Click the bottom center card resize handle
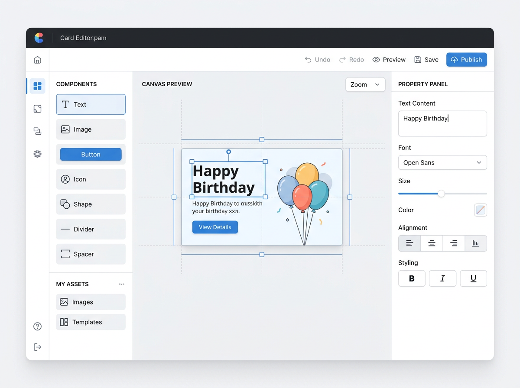The image size is (520, 388). [262, 254]
